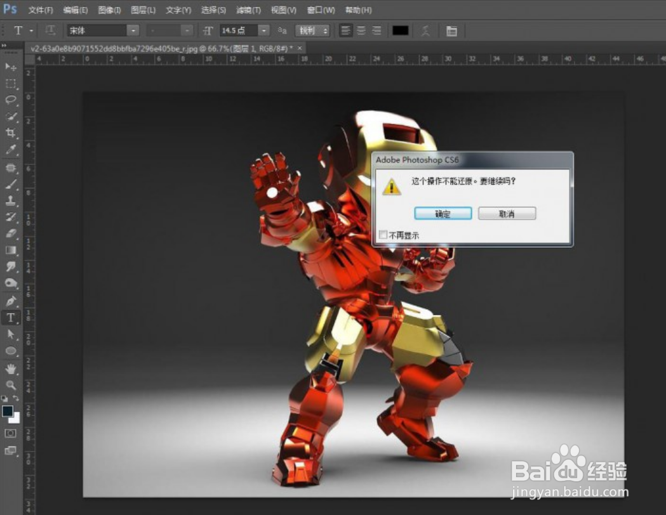Toggle text orientation in options bar
This screenshot has height=515, width=666.
tap(50, 30)
